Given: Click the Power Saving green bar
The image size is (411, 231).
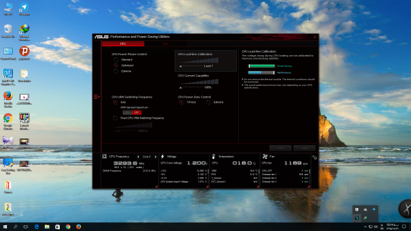Looking at the screenshot, I should pos(261,66).
